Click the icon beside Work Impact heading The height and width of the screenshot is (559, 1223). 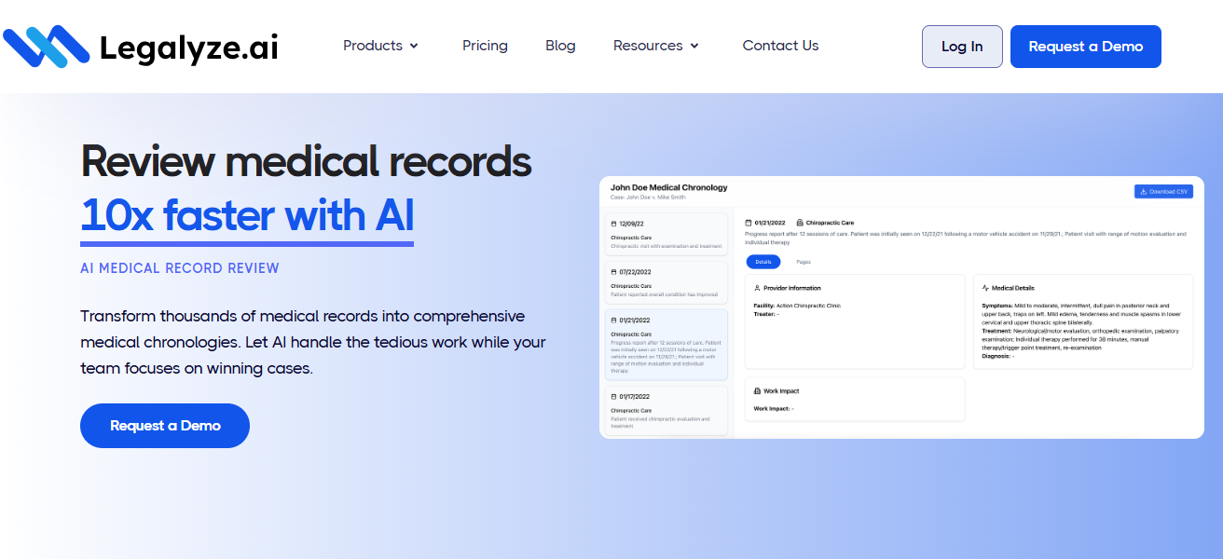pyautogui.click(x=757, y=391)
